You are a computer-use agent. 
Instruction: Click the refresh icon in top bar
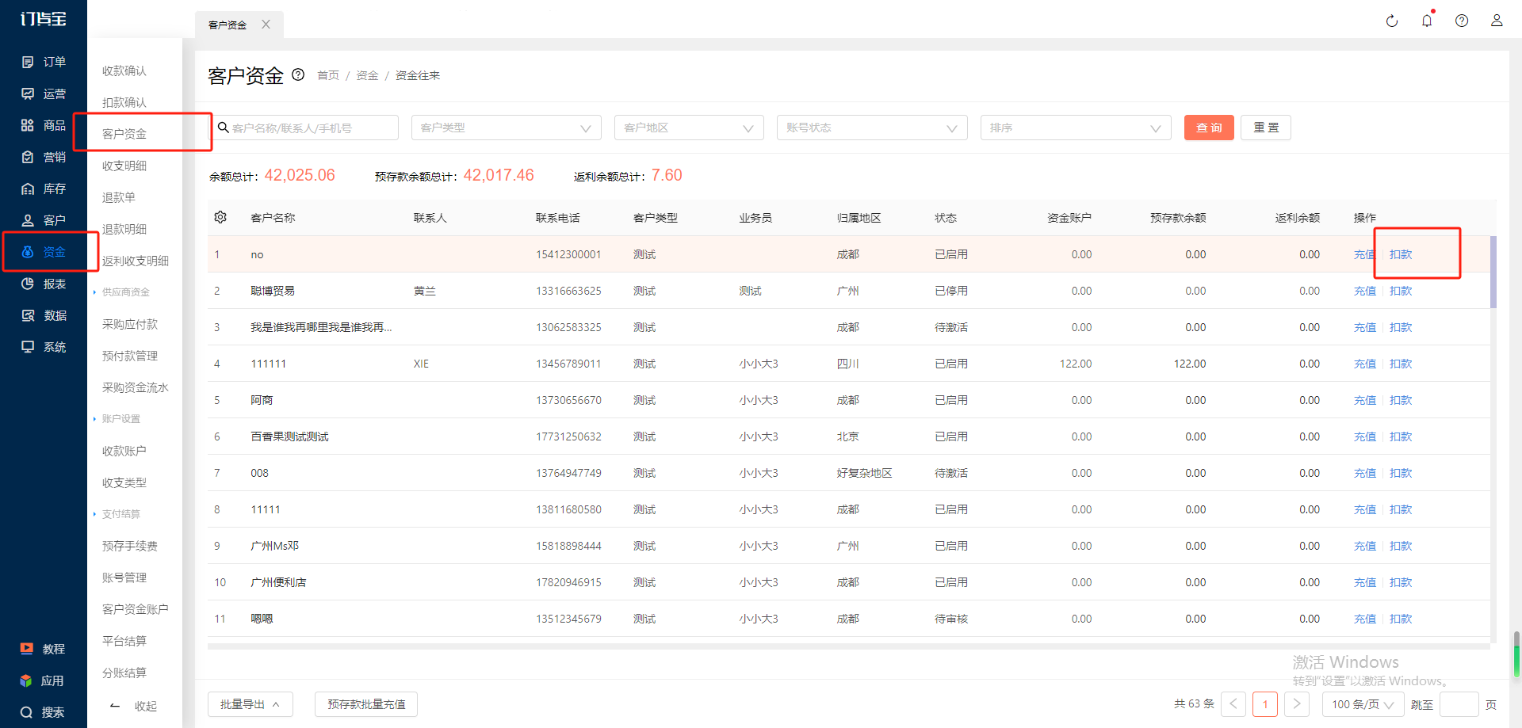pos(1392,21)
